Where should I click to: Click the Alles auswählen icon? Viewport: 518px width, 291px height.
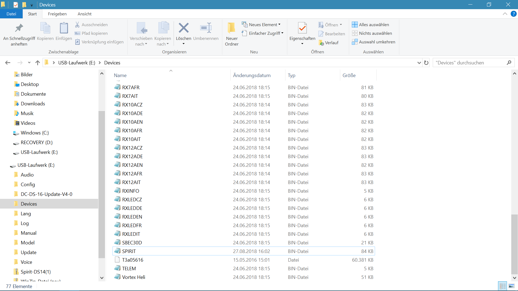pos(355,25)
